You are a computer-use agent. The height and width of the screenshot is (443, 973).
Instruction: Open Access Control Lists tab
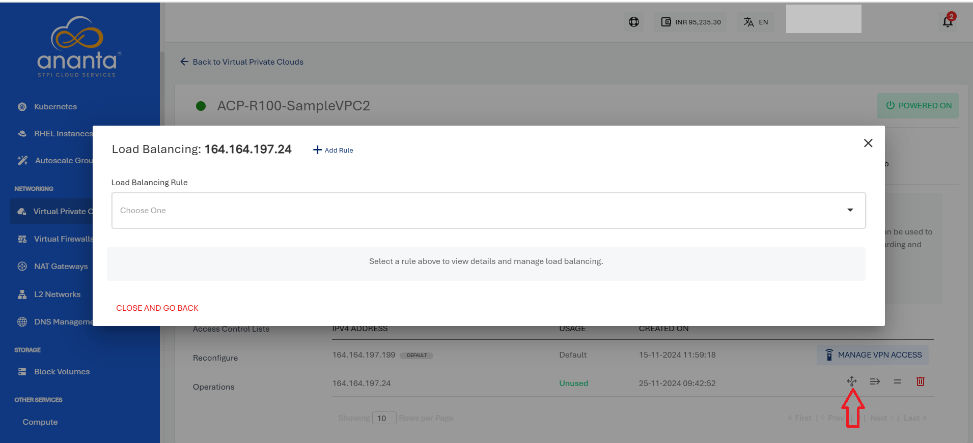pos(231,329)
